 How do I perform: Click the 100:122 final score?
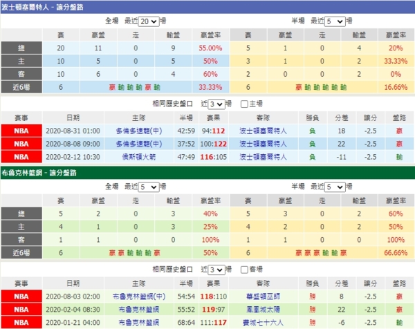(x=213, y=144)
